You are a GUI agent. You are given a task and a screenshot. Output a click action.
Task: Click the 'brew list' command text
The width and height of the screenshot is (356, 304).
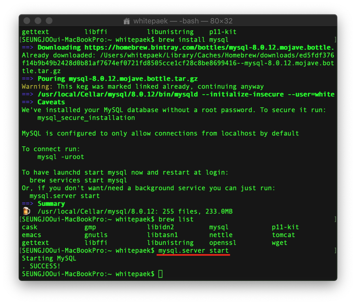[176, 219]
